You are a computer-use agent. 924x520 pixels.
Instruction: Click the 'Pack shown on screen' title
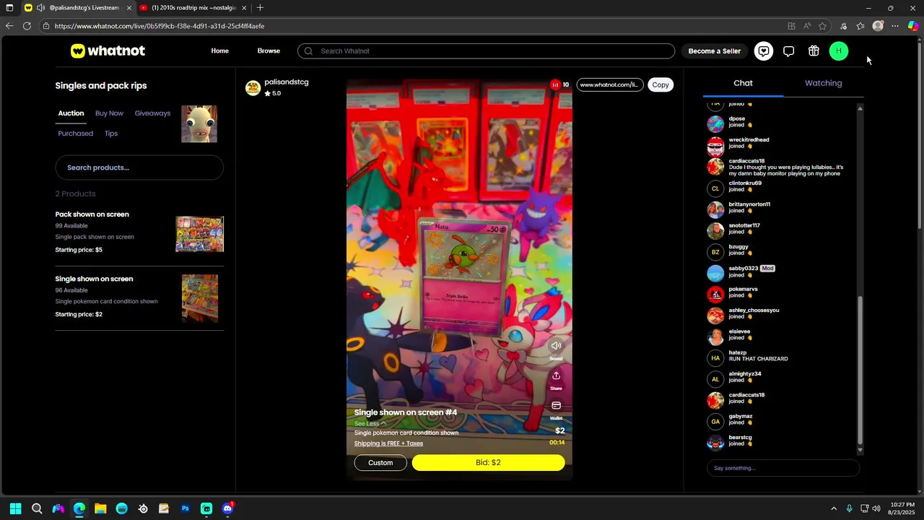coord(92,214)
